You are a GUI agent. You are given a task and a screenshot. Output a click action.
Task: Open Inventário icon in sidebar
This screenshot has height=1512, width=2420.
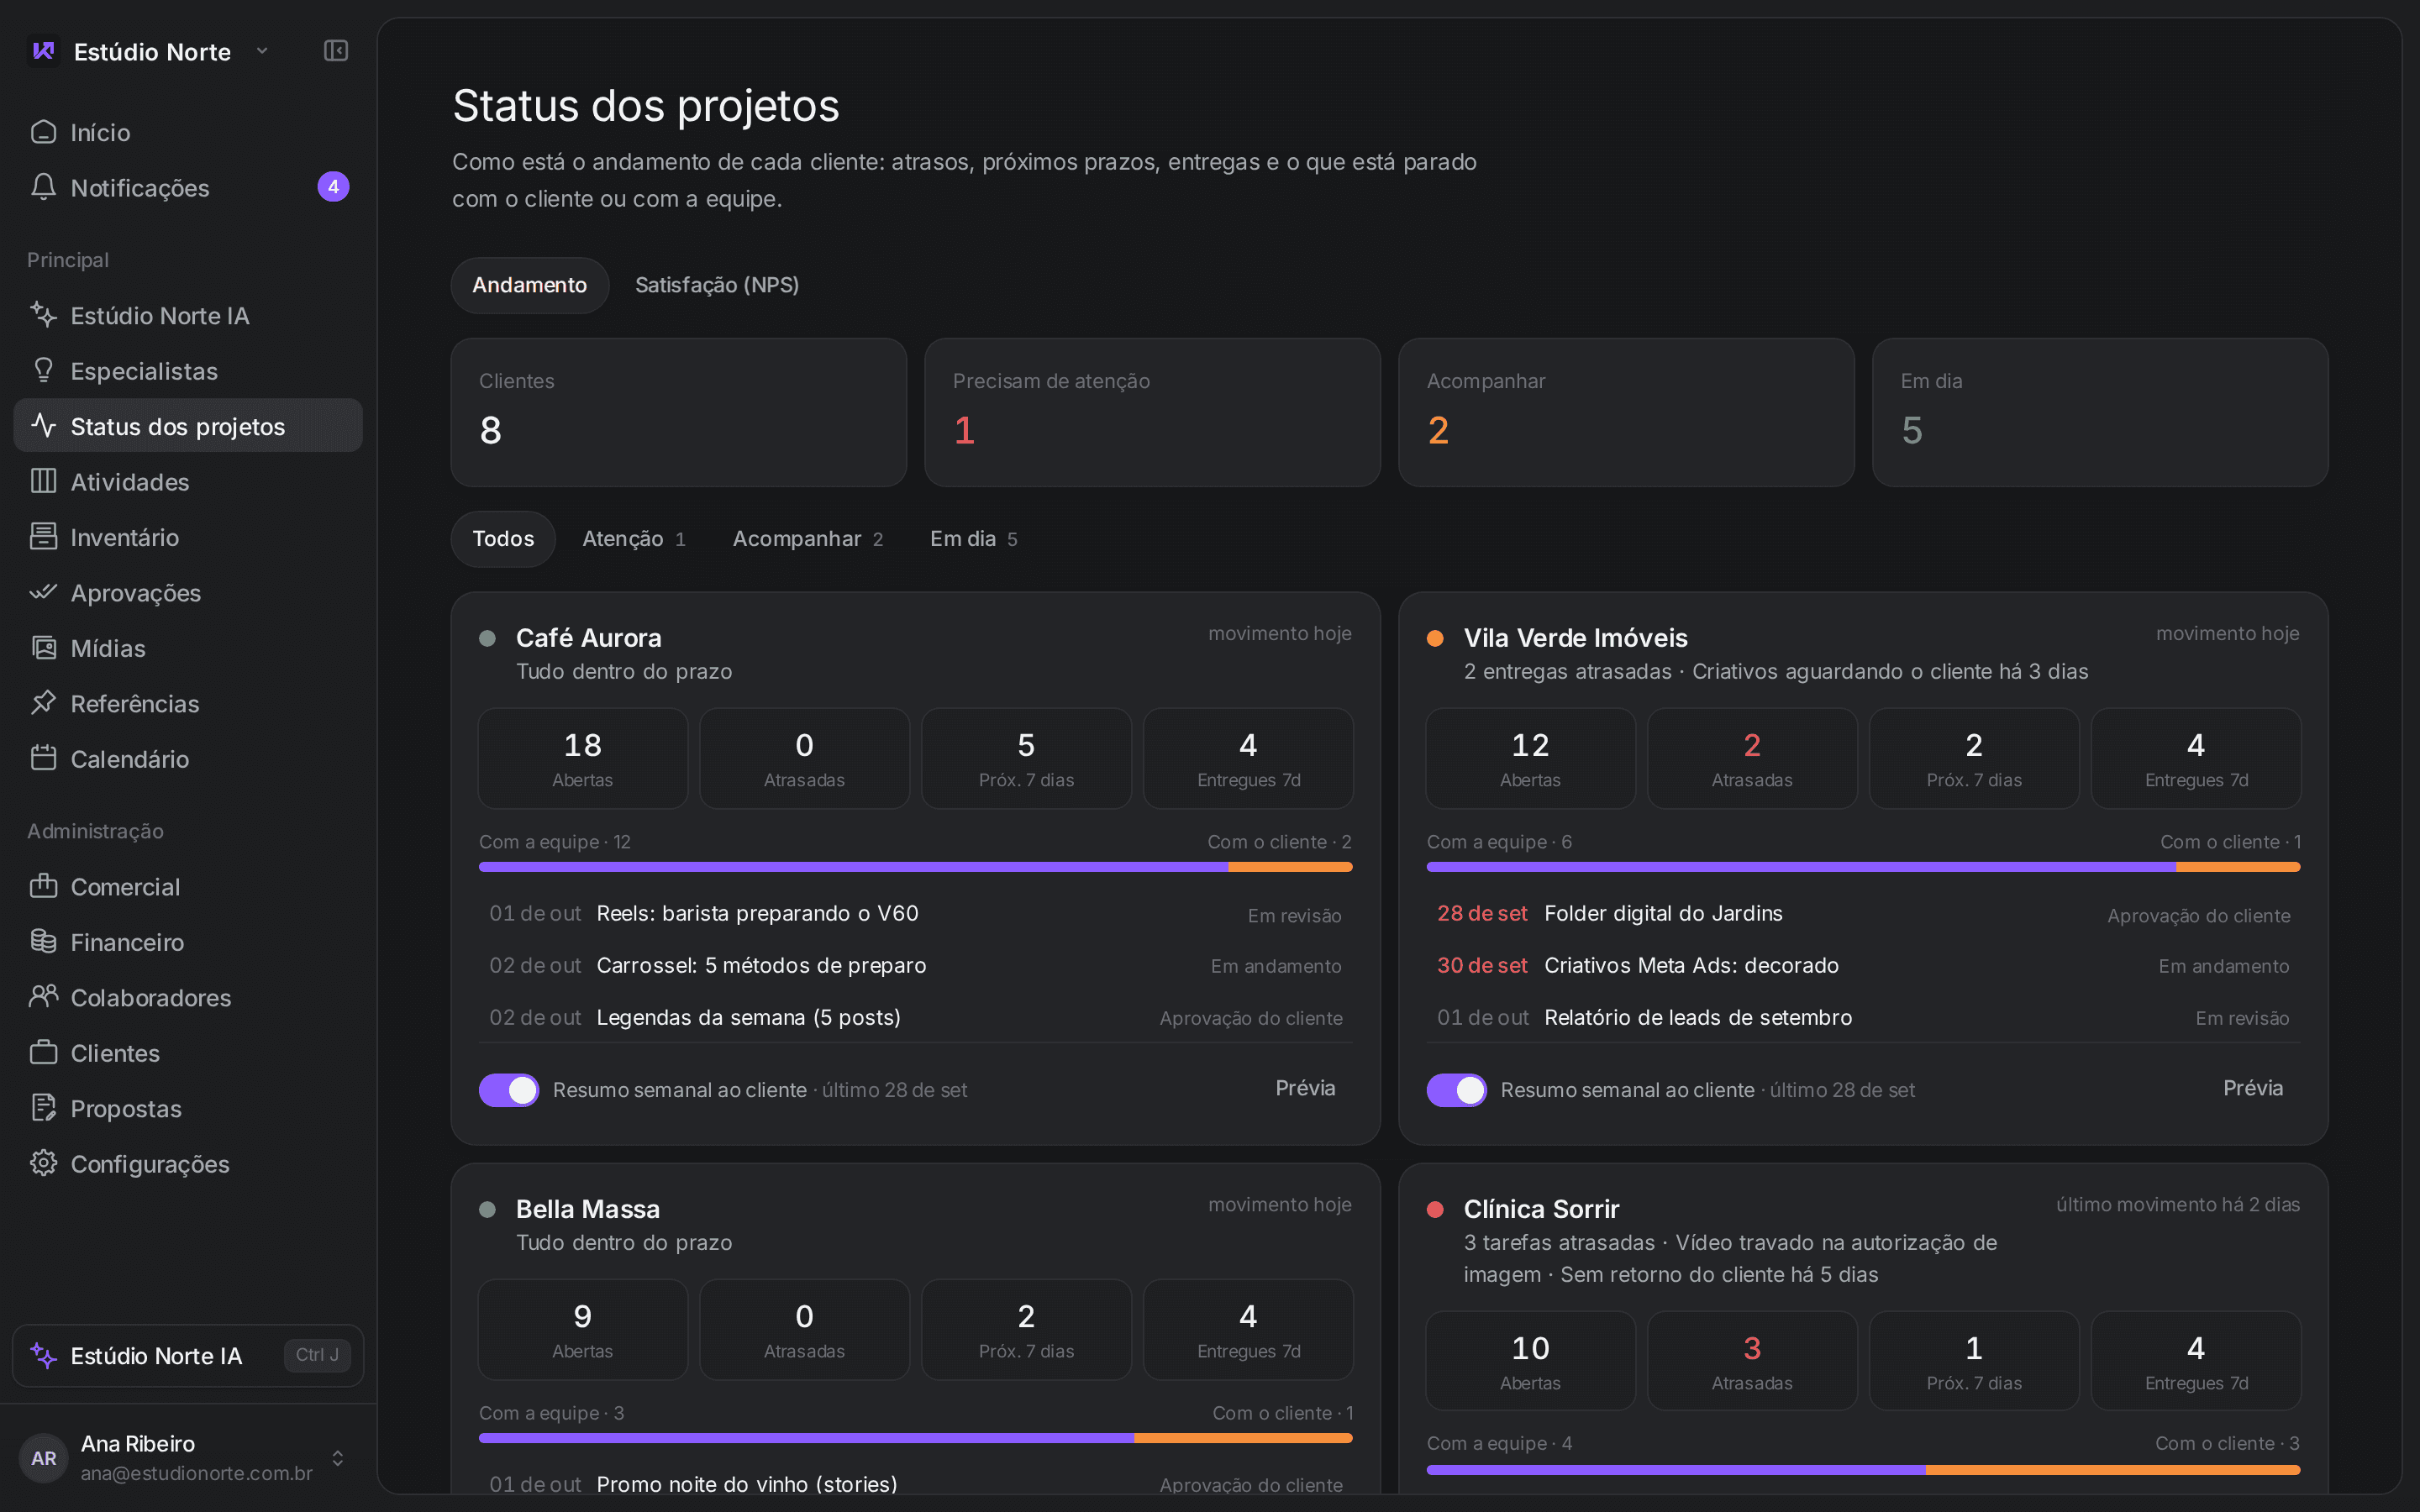point(43,537)
